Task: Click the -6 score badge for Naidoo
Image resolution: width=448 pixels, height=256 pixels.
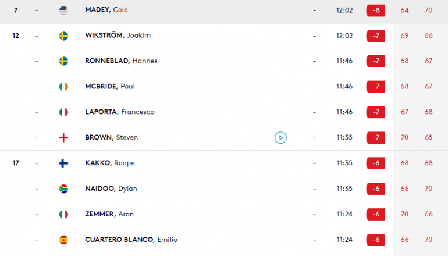Action: (375, 189)
